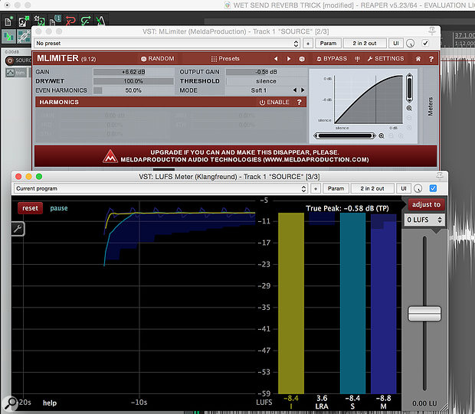Click the graph horizontal scrollbar
This screenshot has height=414, width=475.
click(345, 136)
